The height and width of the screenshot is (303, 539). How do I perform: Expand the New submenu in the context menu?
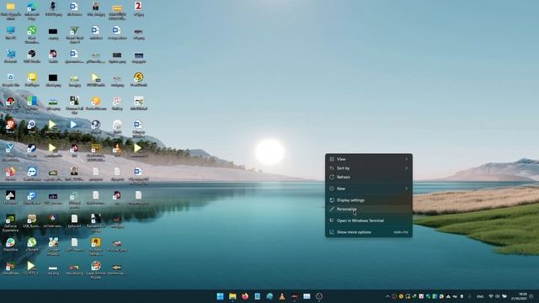369,189
